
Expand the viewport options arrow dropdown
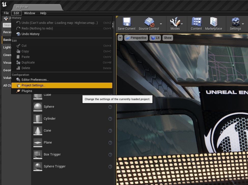coord(120,38)
